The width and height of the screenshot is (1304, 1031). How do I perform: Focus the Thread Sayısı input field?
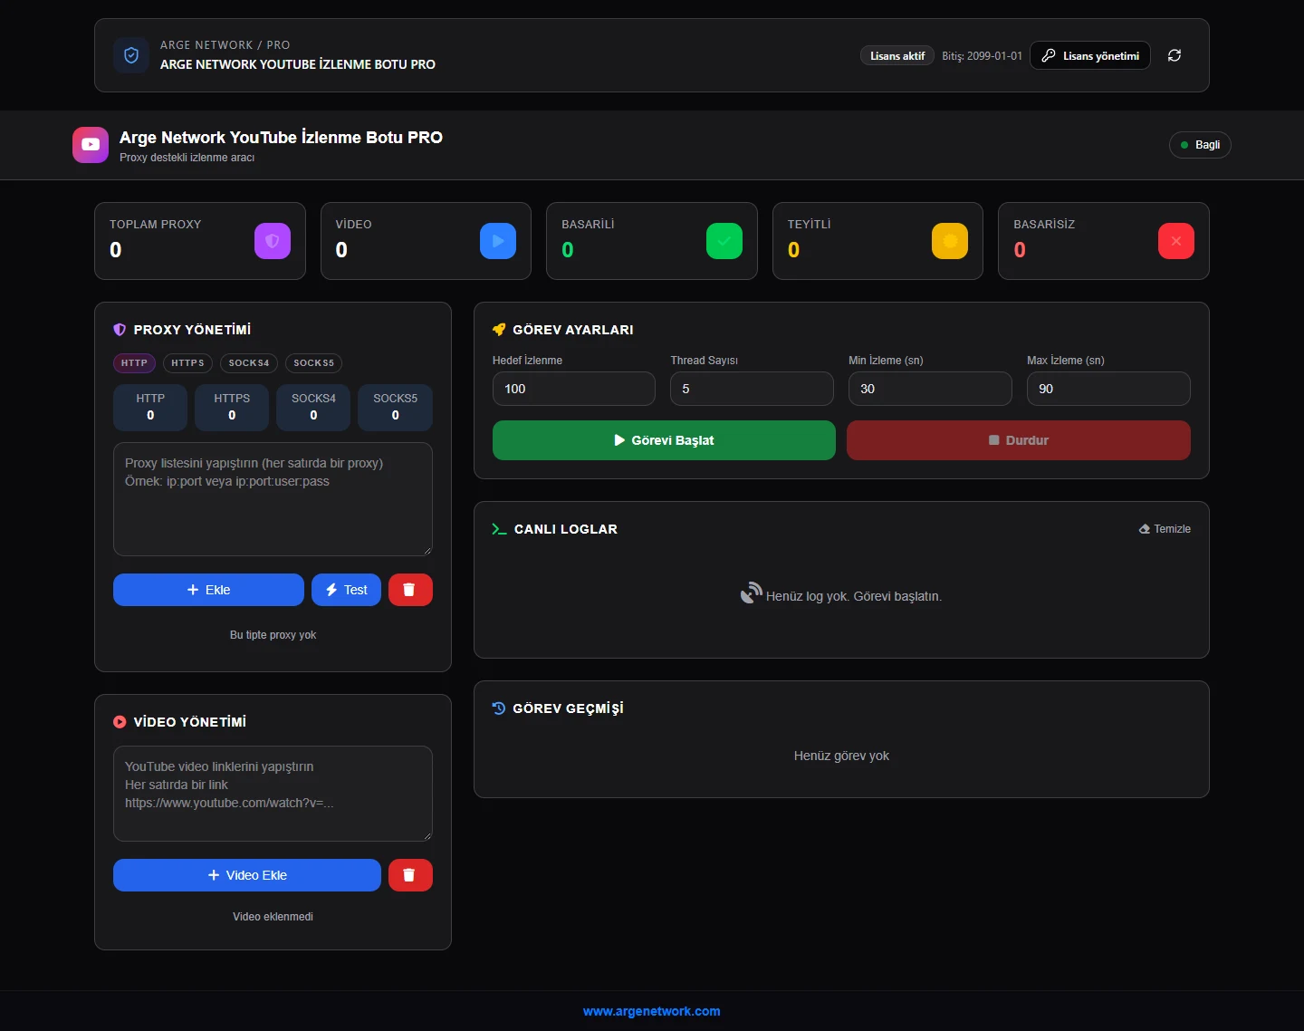tap(752, 389)
